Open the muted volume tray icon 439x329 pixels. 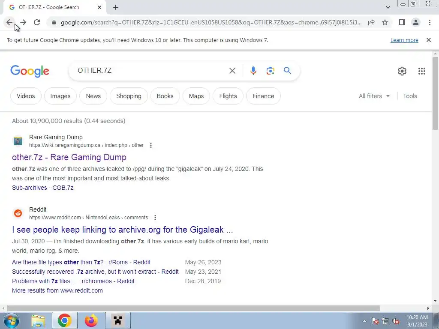pos(396,321)
